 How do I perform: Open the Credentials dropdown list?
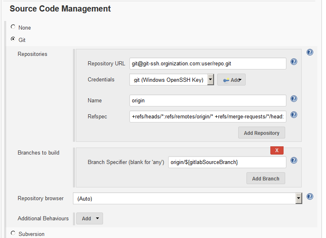pyautogui.click(x=172, y=80)
